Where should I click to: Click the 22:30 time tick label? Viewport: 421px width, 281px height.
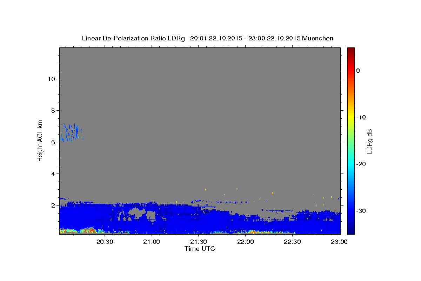(x=292, y=242)
